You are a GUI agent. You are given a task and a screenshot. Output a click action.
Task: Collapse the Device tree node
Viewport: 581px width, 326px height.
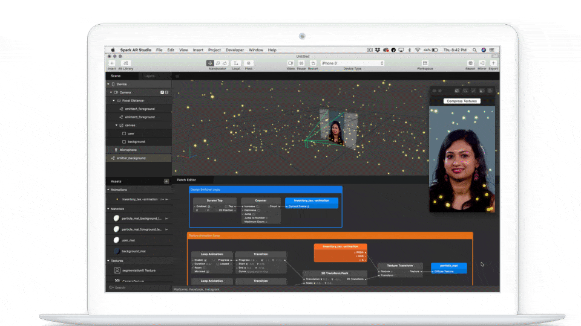[108, 85]
